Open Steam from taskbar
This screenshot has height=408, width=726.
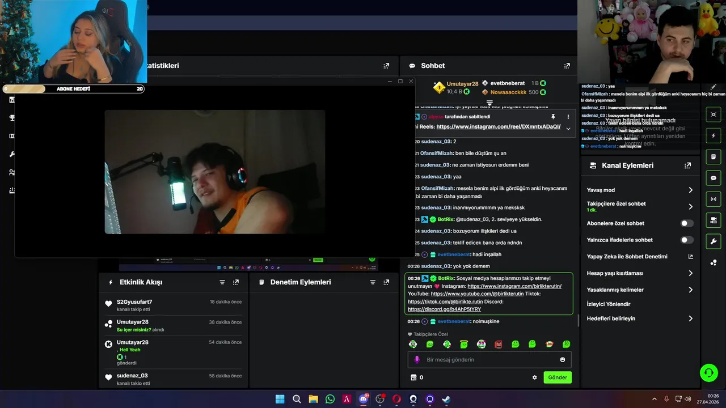pos(446,399)
